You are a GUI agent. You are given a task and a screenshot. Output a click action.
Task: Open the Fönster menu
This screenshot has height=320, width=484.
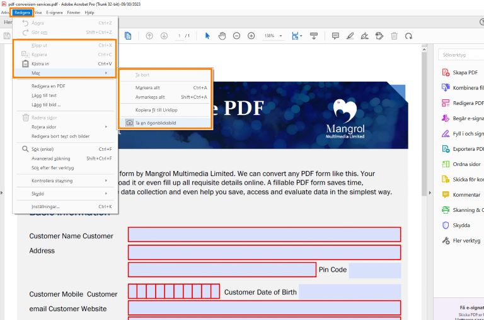(74, 13)
